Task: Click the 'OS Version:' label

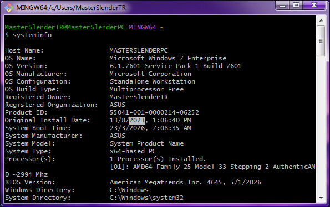Action: [26, 66]
